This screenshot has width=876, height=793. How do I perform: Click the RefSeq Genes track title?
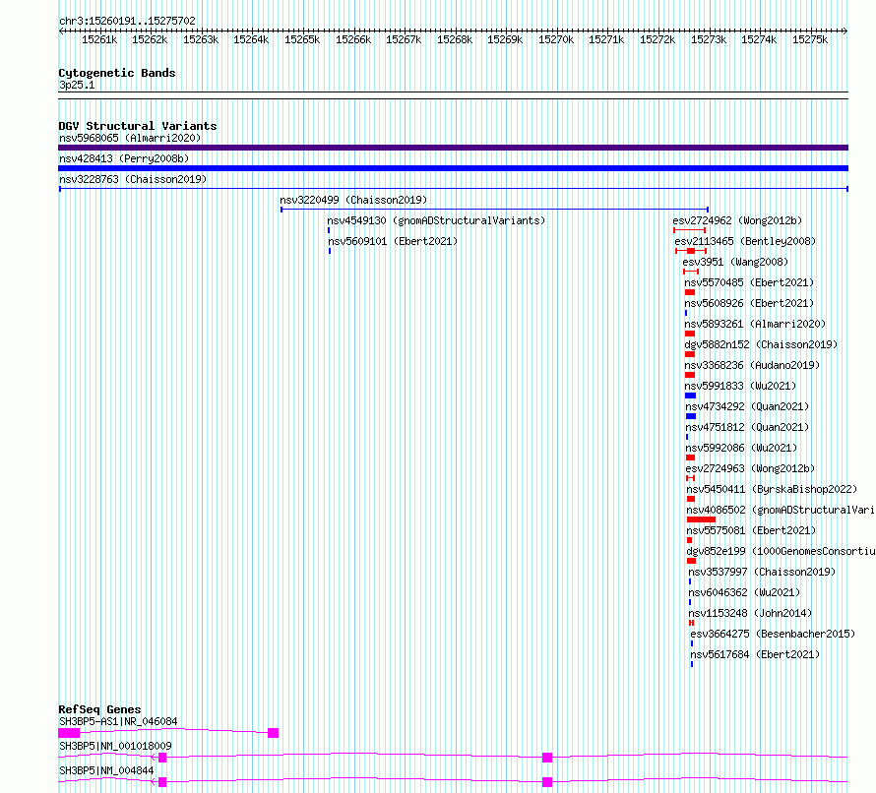tap(99, 709)
